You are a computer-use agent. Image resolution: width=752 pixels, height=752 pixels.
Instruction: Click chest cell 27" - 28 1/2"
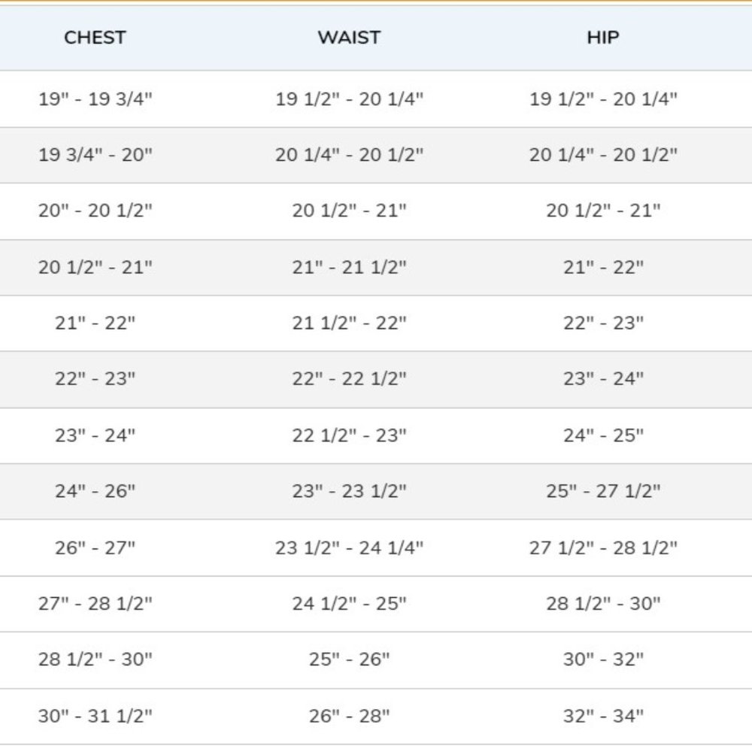95,603
